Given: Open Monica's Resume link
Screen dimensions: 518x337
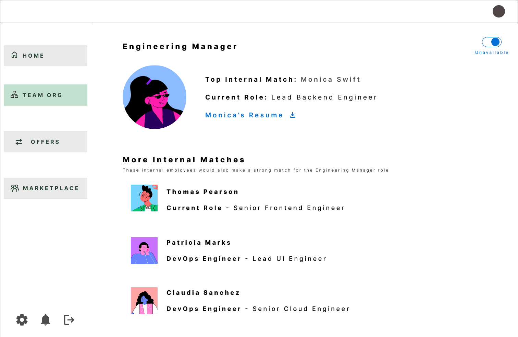Looking at the screenshot, I should pyautogui.click(x=244, y=115).
